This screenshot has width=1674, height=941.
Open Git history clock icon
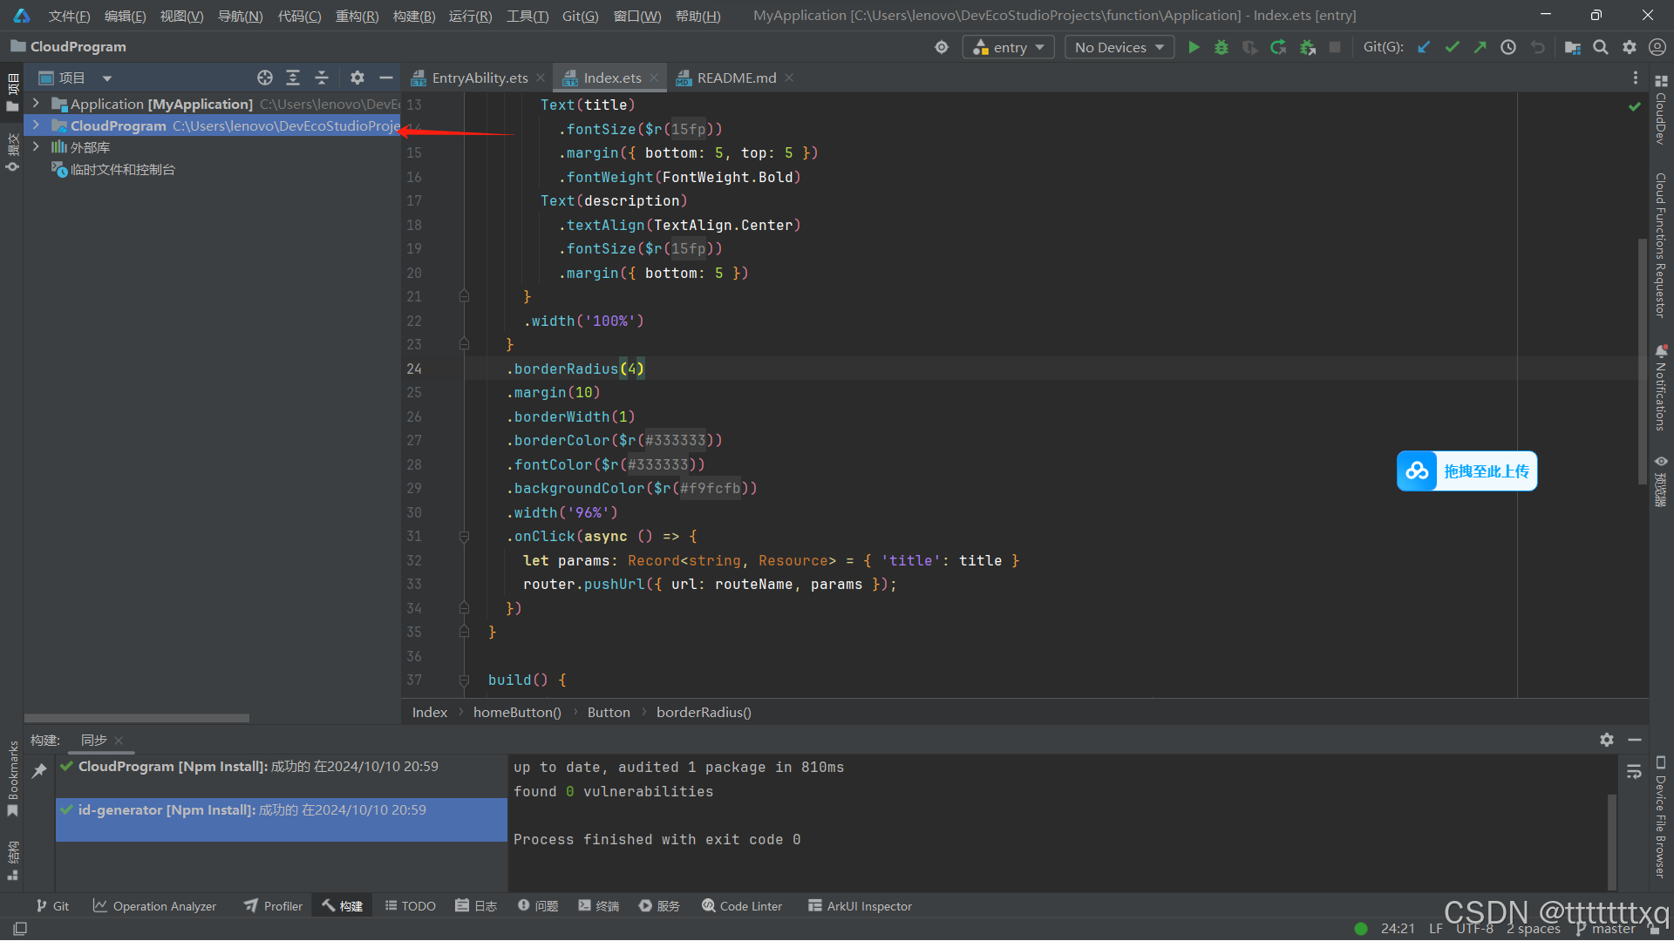tap(1508, 47)
